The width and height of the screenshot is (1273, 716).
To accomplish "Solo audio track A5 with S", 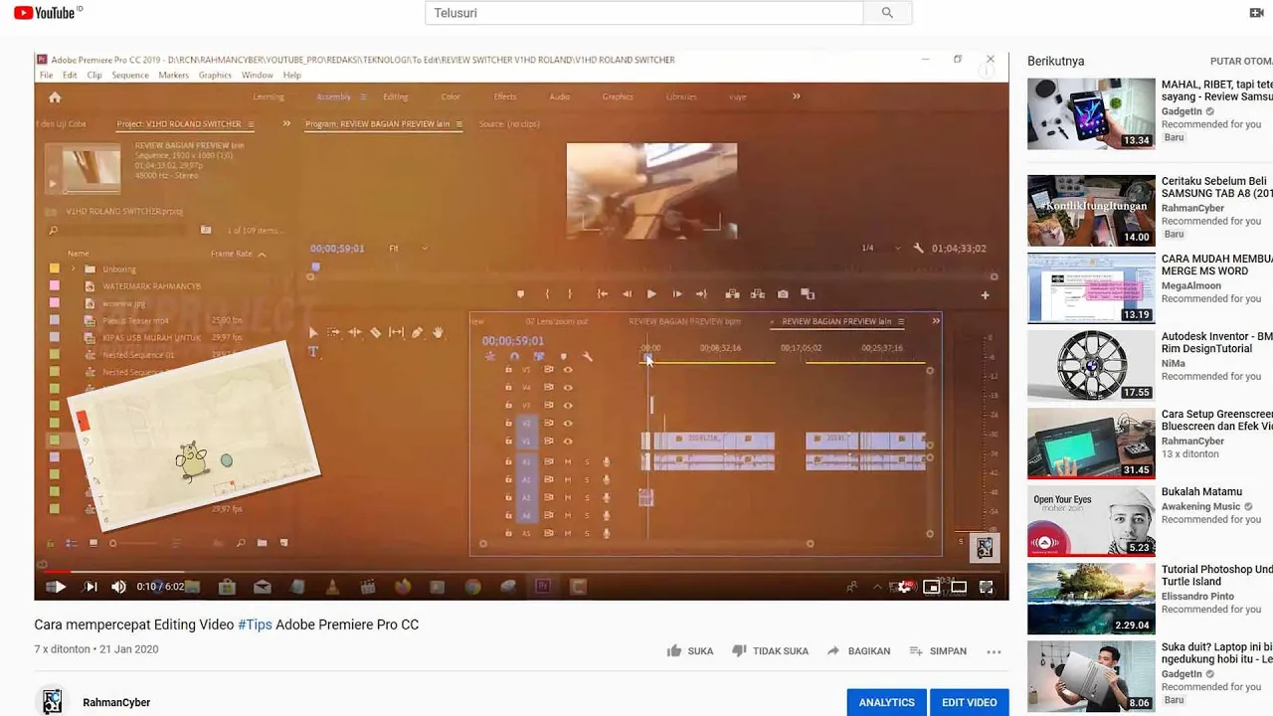I will [587, 533].
